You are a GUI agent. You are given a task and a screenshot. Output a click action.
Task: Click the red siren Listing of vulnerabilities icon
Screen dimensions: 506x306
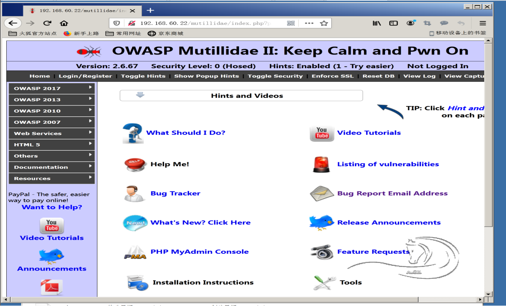(321, 164)
